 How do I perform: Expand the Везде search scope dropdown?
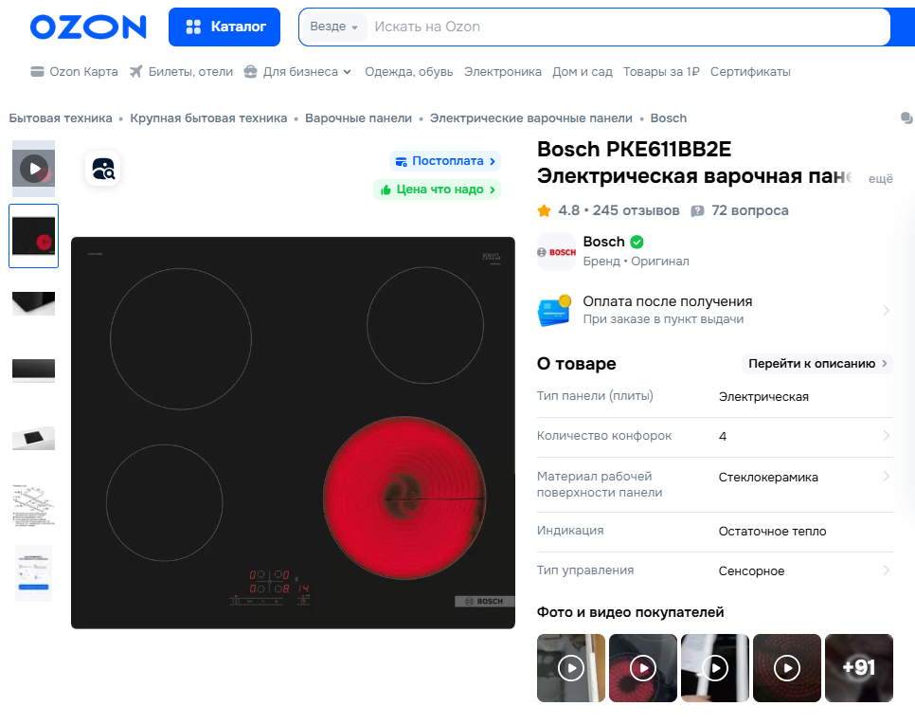point(333,27)
